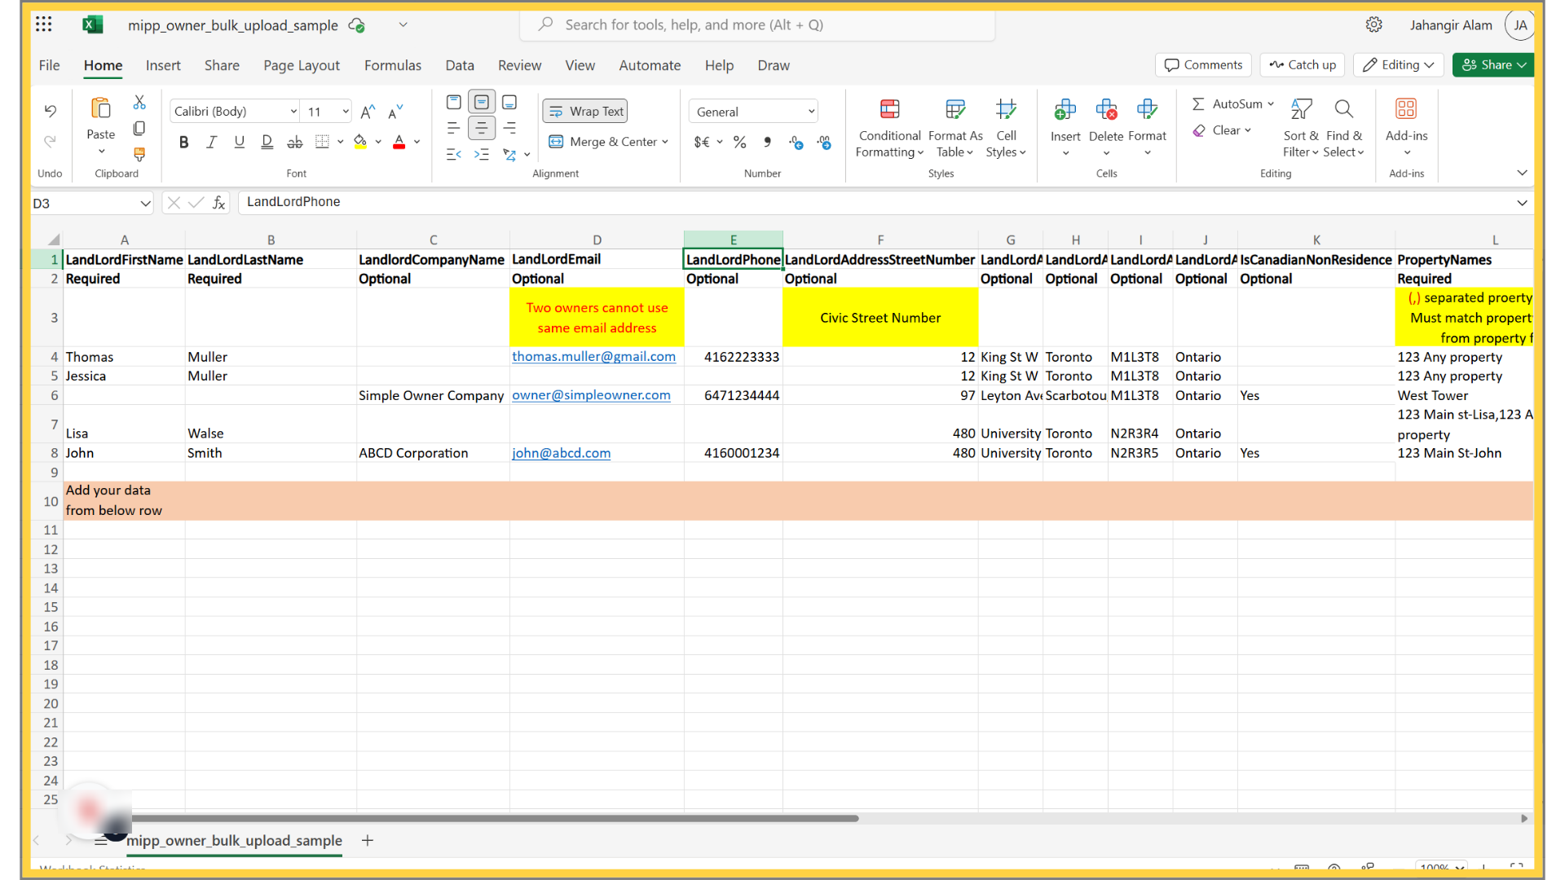Click the Borders icon
This screenshot has height=880, width=1565.
(x=323, y=142)
